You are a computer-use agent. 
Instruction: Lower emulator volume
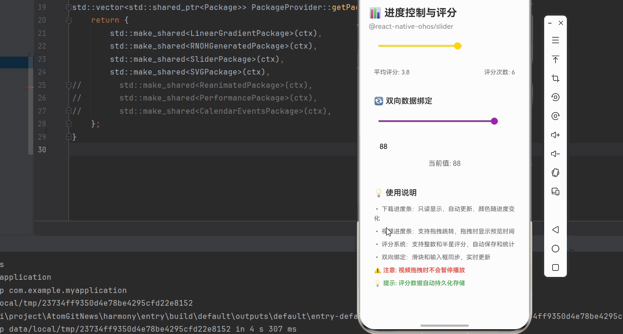click(556, 154)
